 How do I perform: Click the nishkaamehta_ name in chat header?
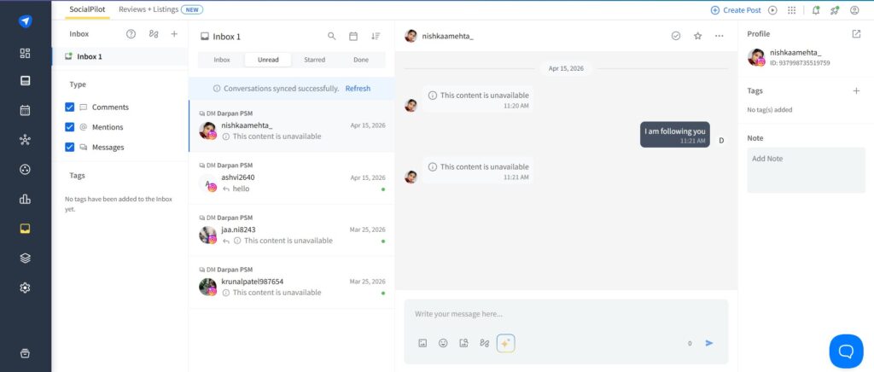(x=447, y=36)
